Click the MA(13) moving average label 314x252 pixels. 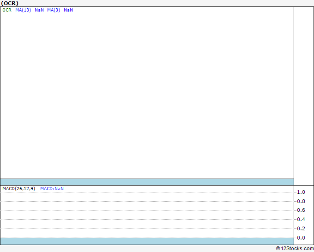click(23, 10)
